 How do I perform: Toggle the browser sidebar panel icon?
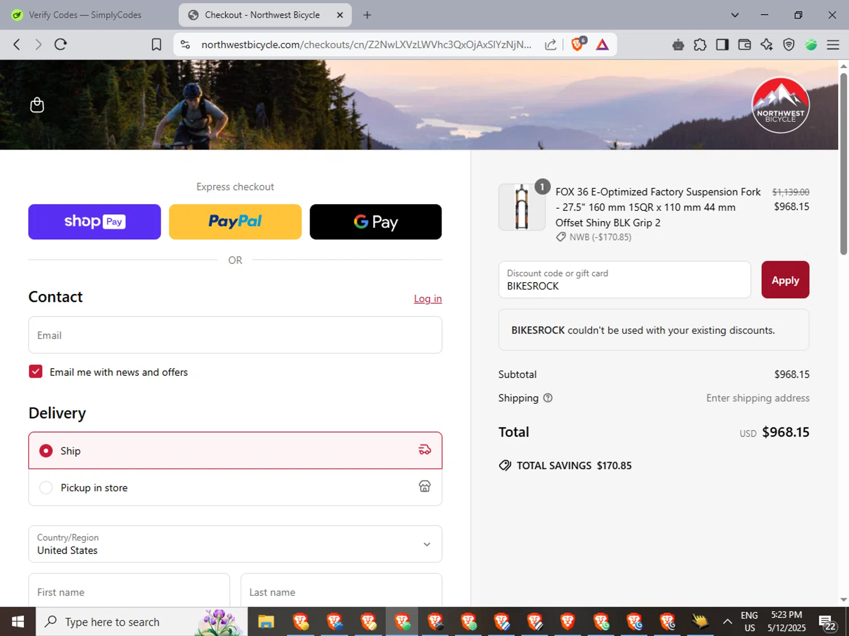point(722,45)
